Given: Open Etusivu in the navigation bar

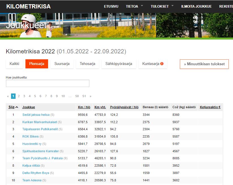Looking at the screenshot, I should (111, 6).
